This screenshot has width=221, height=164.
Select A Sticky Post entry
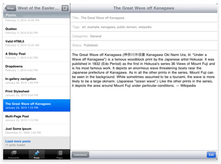click(37, 55)
